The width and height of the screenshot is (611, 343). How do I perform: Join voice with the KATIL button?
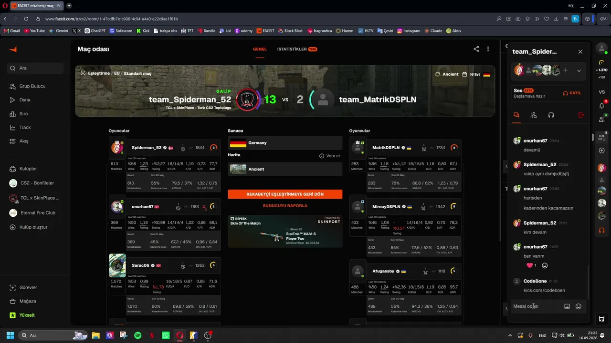[572, 93]
